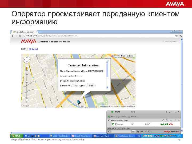Click the blue location marker on map
This screenshot has width=192, height=144.
(78, 102)
